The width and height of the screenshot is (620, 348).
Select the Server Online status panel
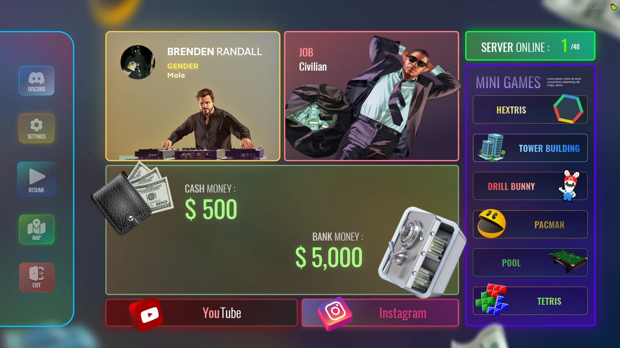click(530, 46)
